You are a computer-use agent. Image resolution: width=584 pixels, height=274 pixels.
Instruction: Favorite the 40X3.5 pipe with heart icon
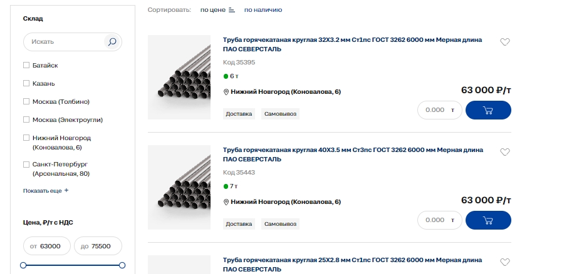505,152
